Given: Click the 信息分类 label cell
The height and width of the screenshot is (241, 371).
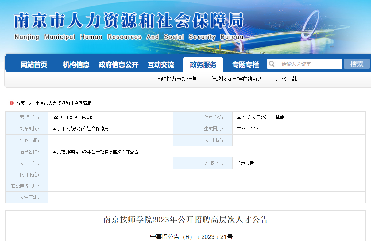Looking at the screenshot, I should (x=203, y=117).
